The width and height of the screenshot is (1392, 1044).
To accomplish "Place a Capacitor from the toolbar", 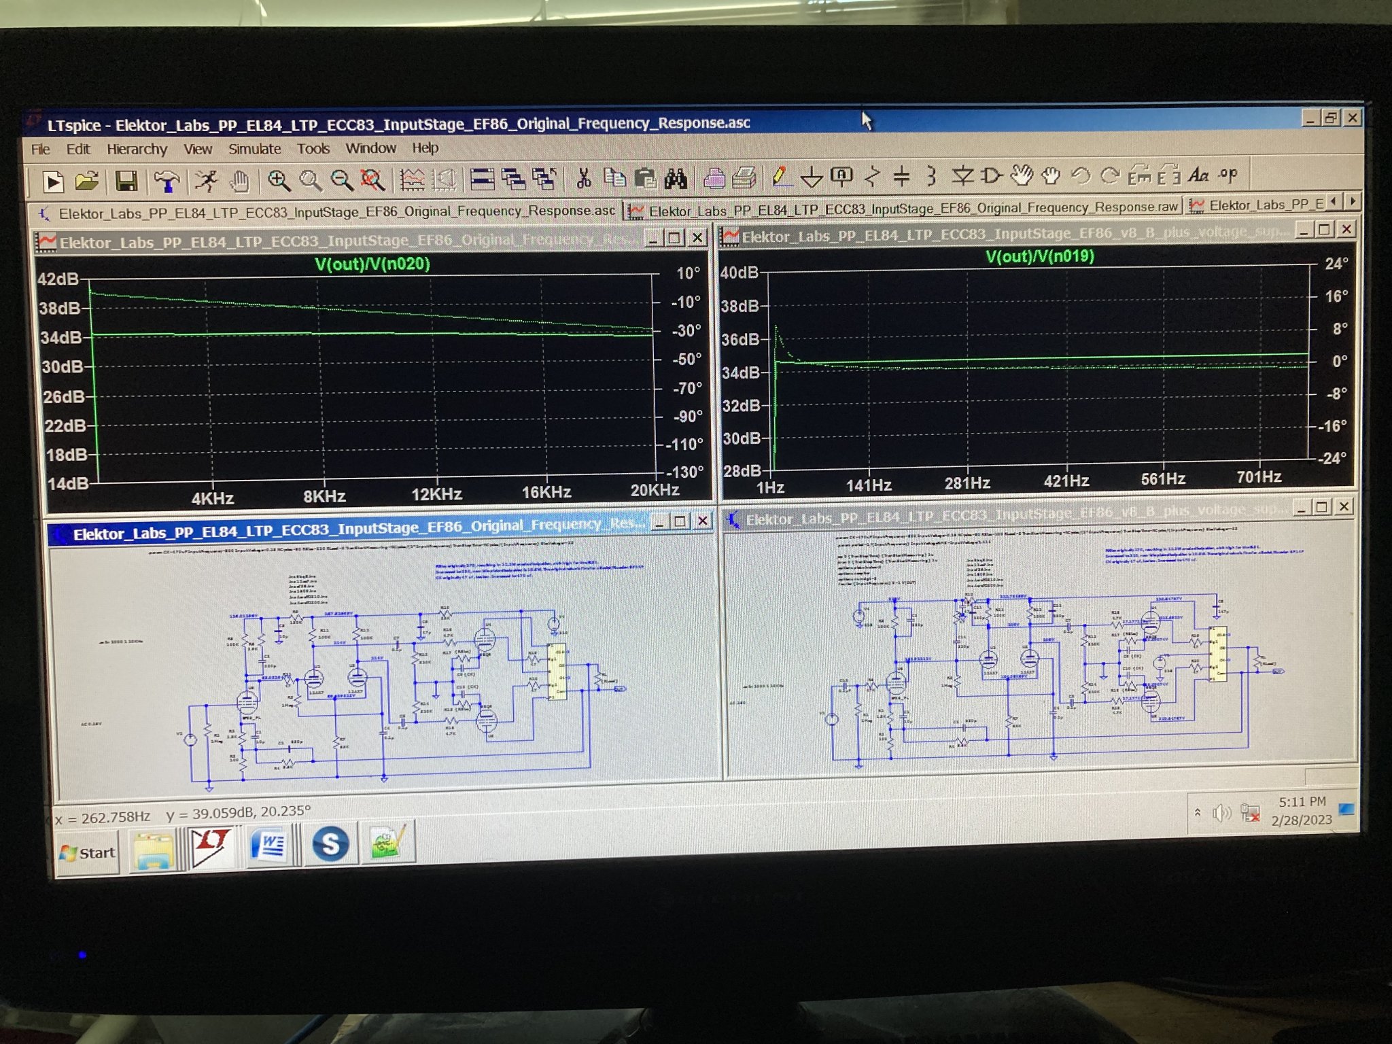I will coord(901,177).
